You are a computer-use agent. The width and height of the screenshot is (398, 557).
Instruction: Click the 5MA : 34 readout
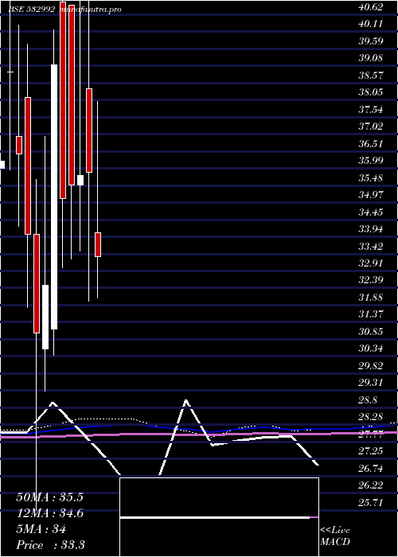tap(41, 529)
